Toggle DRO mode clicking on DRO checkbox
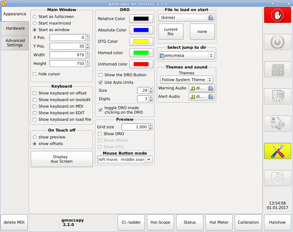This screenshot has width=293, height=232. [x=101, y=110]
